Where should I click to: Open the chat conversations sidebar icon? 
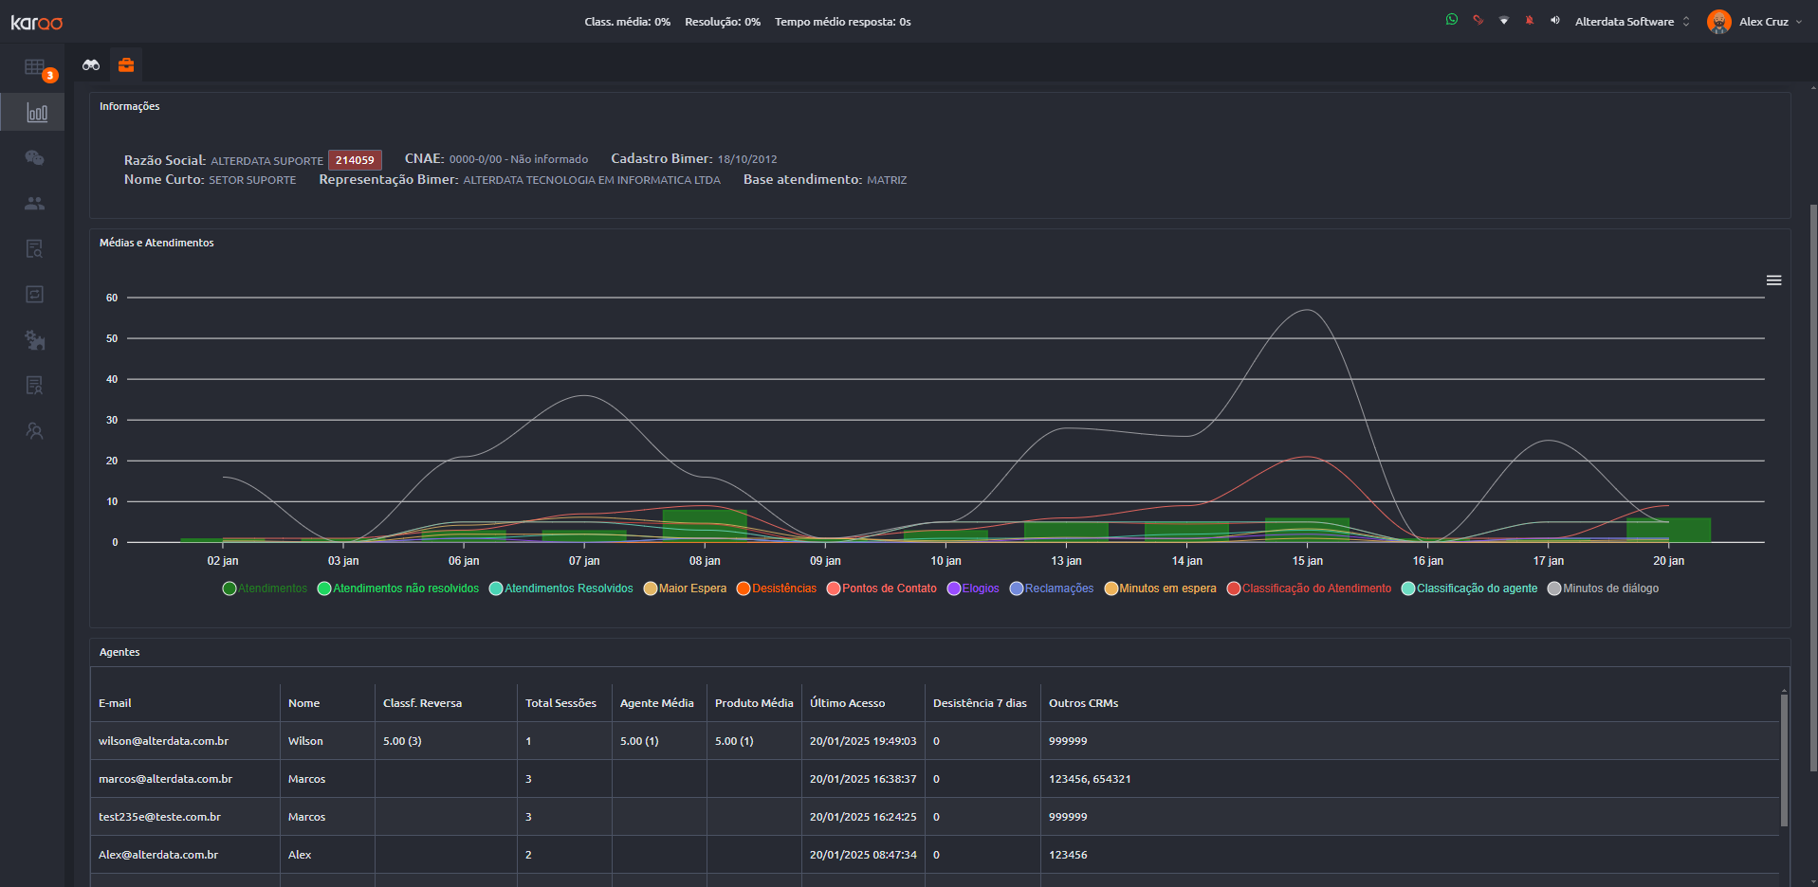(34, 158)
